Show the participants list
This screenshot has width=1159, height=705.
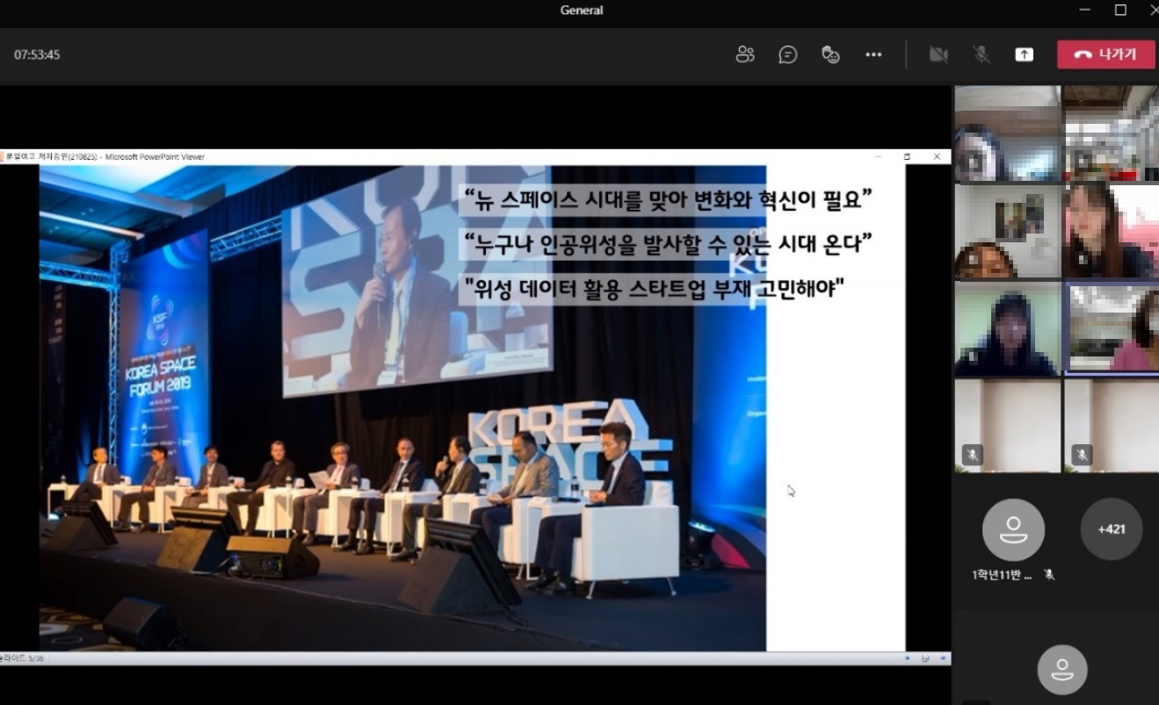click(745, 54)
